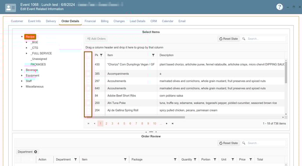Select the _Unassigned tree item
Screen dimensions: 302x166
(x=39, y=59)
